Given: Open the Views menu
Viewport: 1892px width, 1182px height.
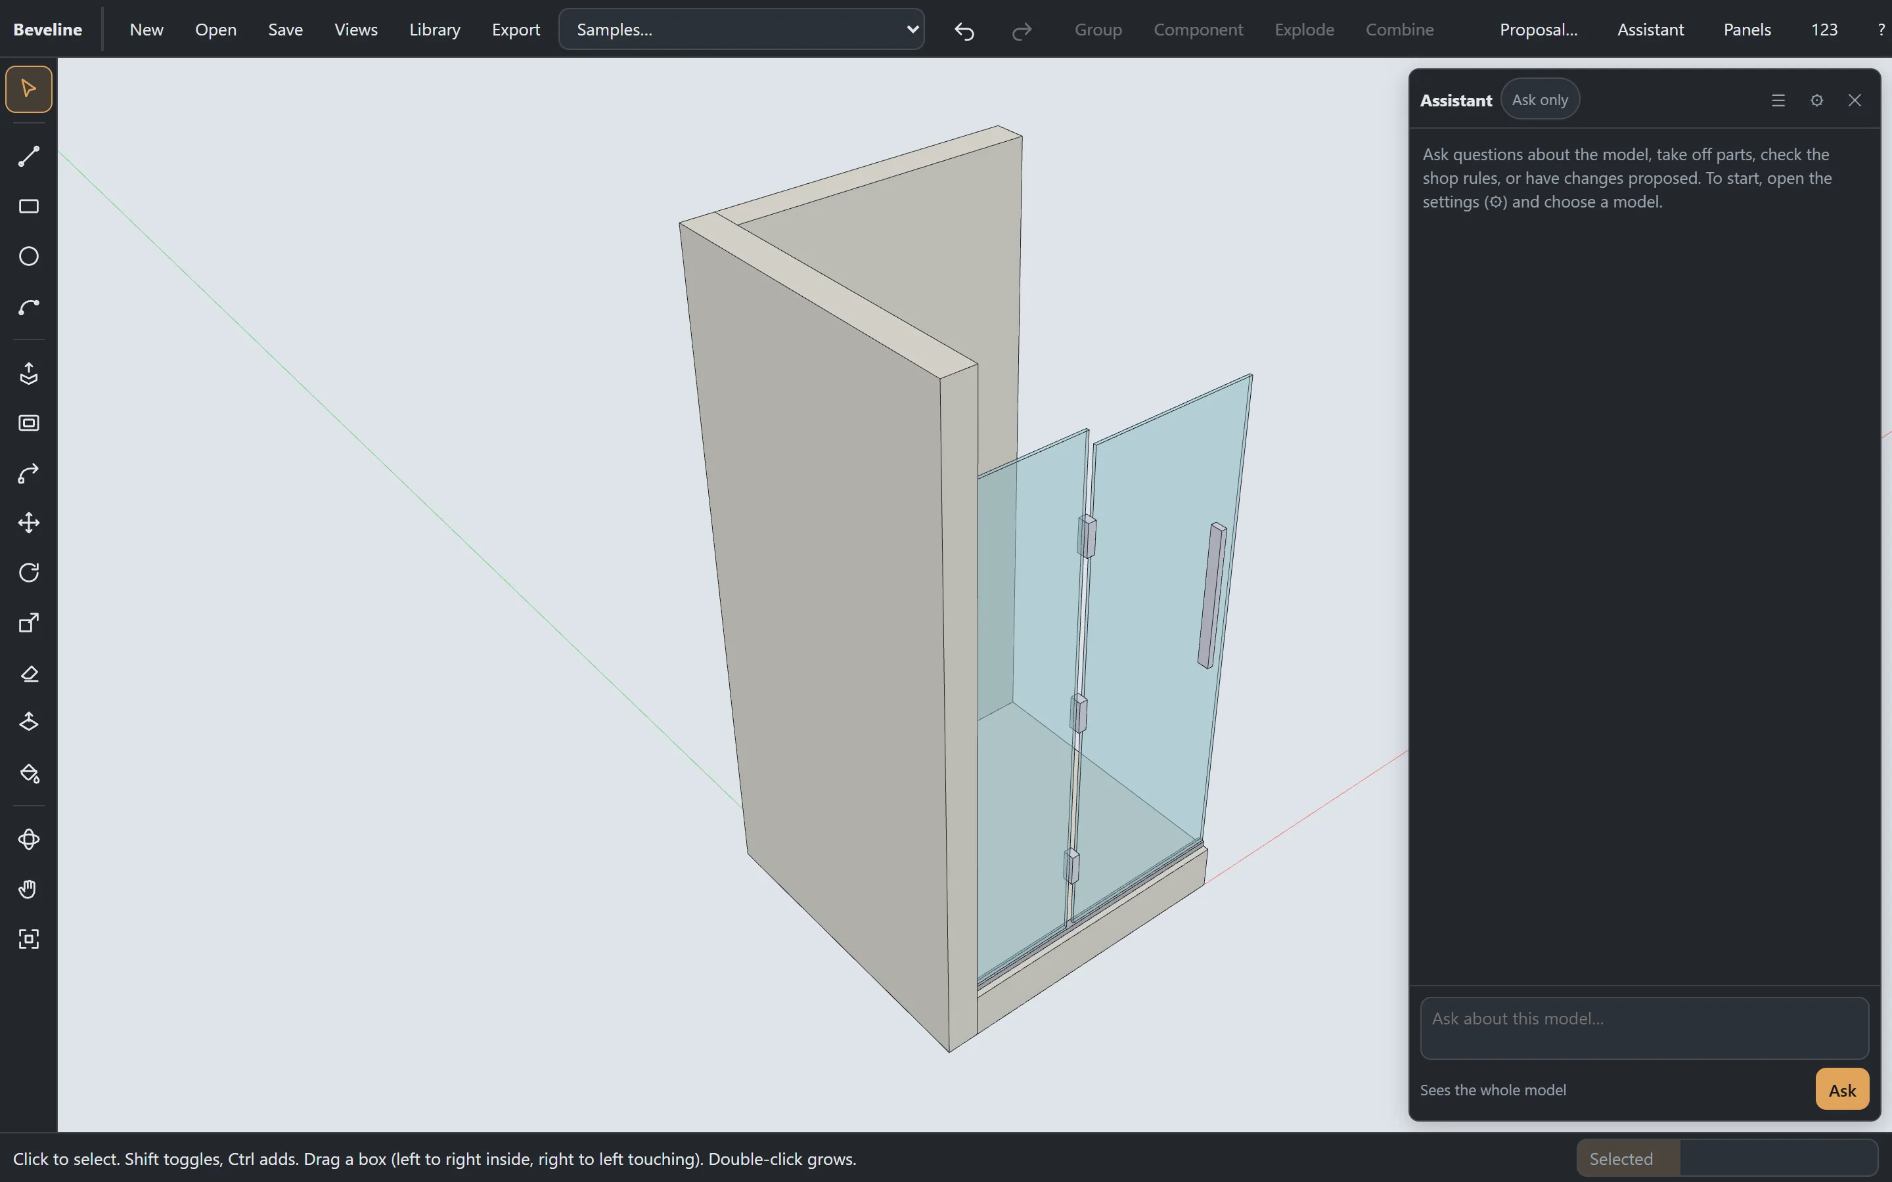Looking at the screenshot, I should [x=355, y=30].
